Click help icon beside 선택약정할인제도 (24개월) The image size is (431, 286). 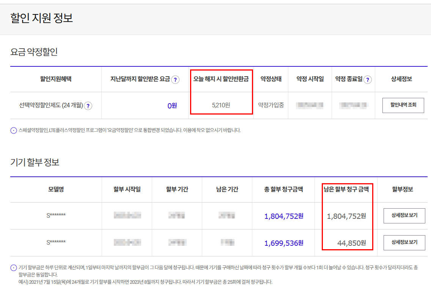pos(88,106)
